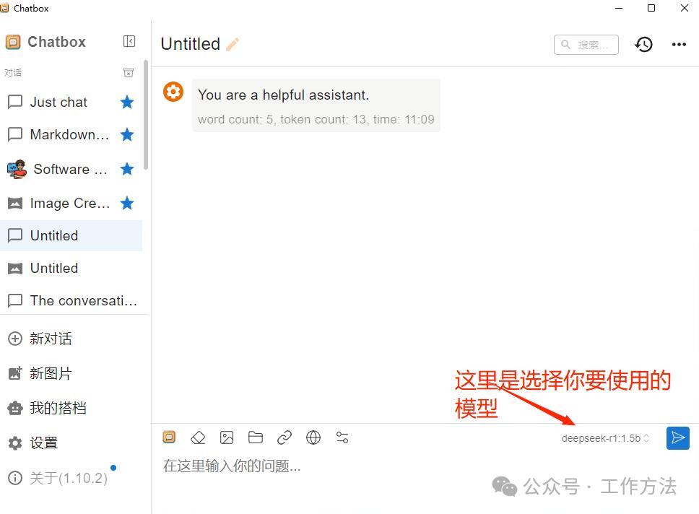
Task: Open the deepseek-r1:1.5b model dropdown
Action: [x=605, y=438]
